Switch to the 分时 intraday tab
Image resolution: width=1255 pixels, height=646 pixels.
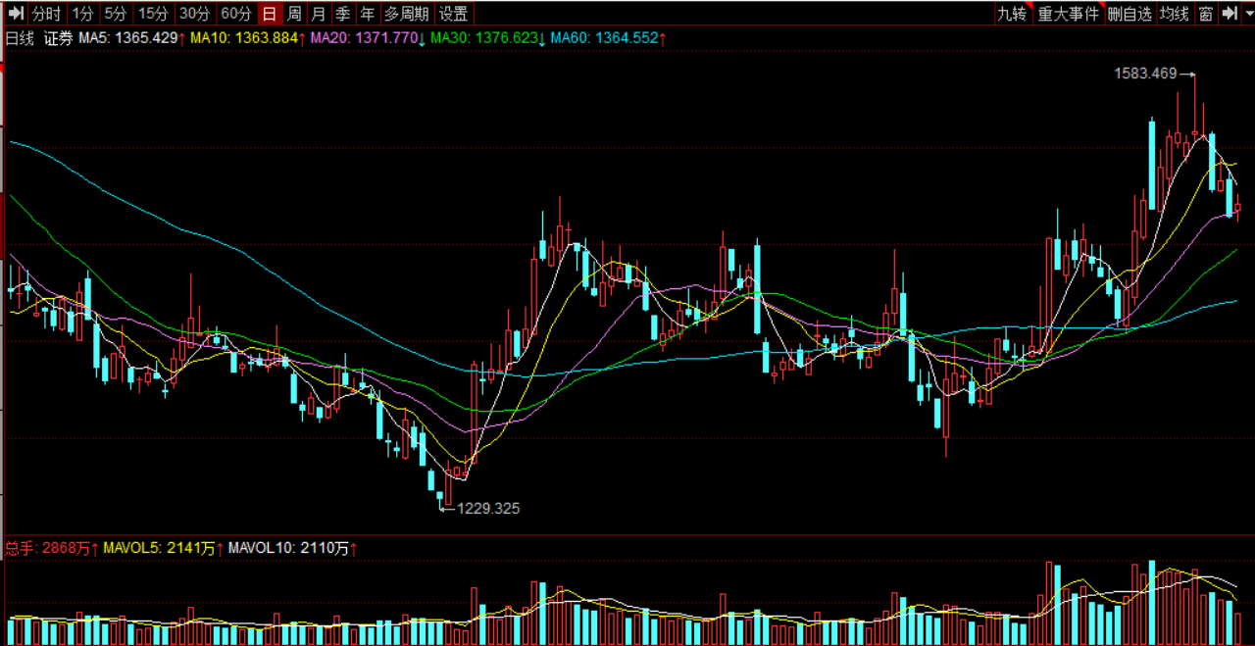click(46, 14)
